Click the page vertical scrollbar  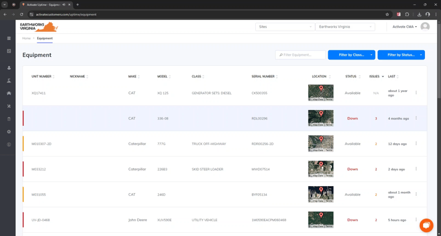point(438,59)
